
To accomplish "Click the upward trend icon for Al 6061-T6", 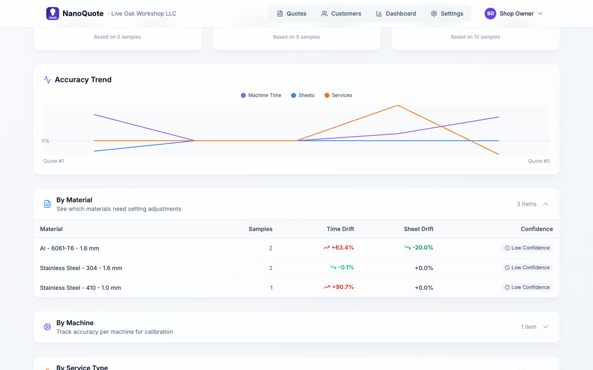I will click(327, 248).
